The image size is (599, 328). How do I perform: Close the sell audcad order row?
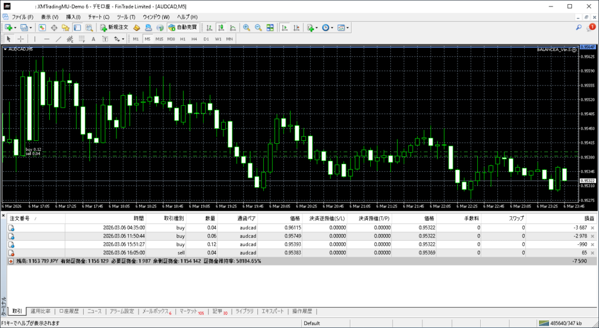pos(592,253)
